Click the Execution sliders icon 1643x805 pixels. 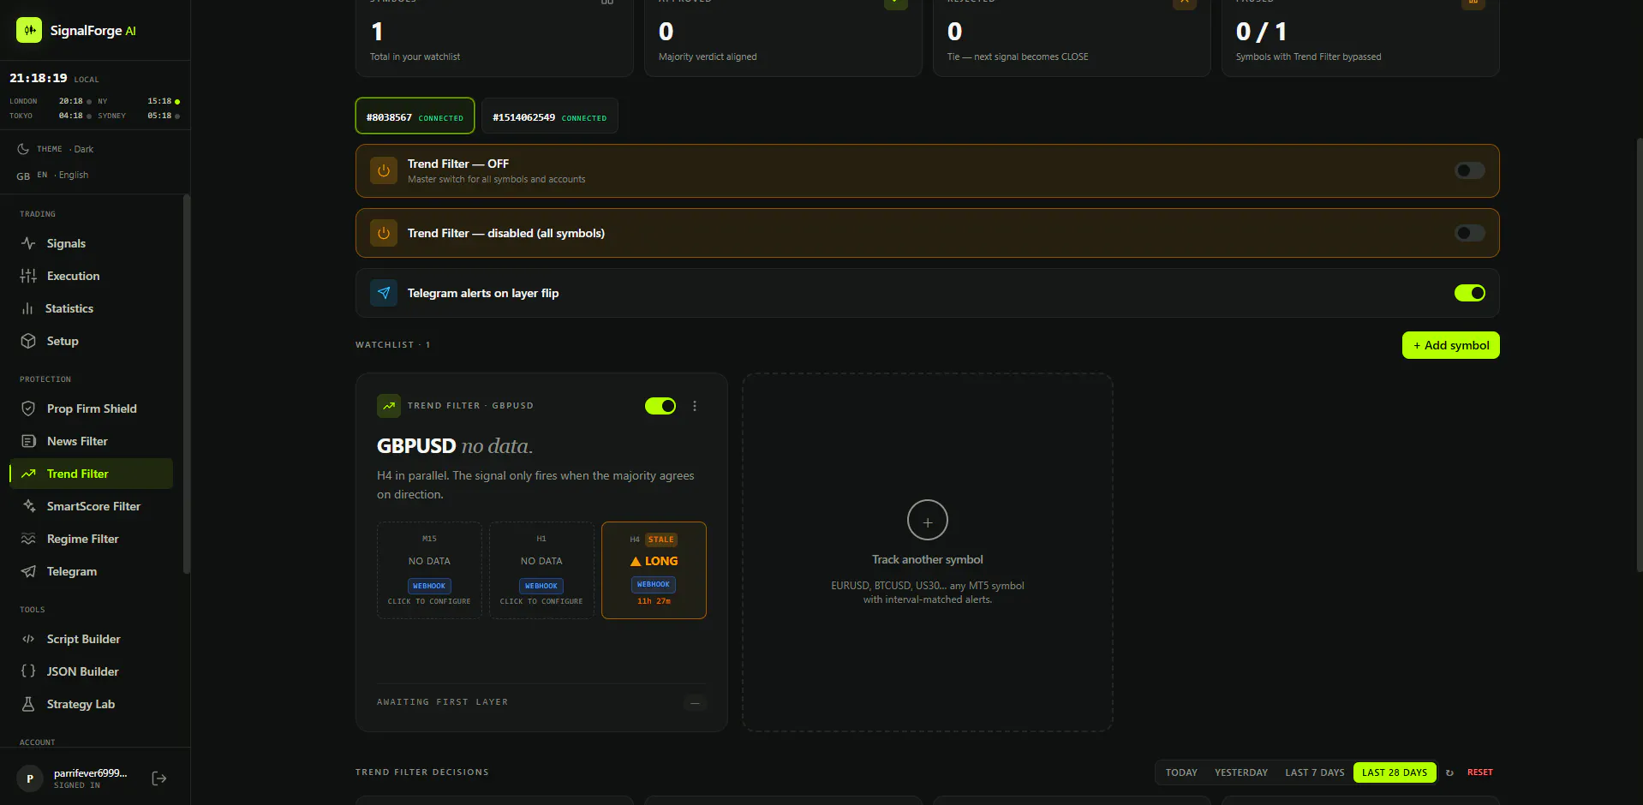point(28,276)
